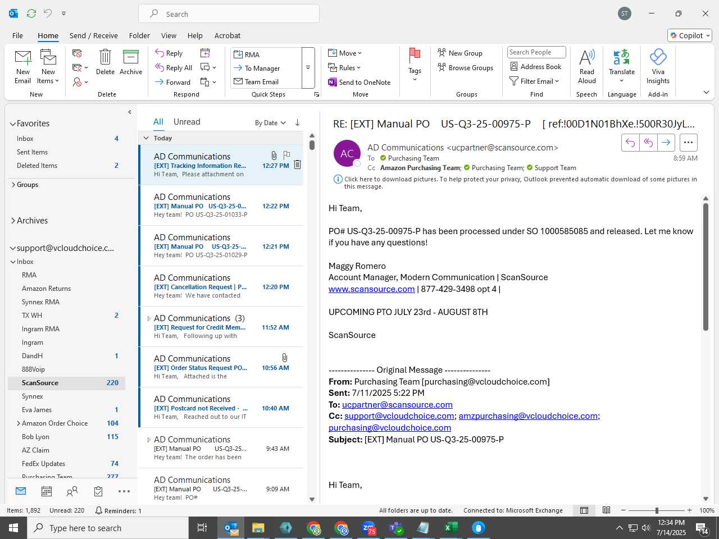719x539 pixels.
Task: Adjust the zoom slider in status bar
Action: click(x=656, y=510)
